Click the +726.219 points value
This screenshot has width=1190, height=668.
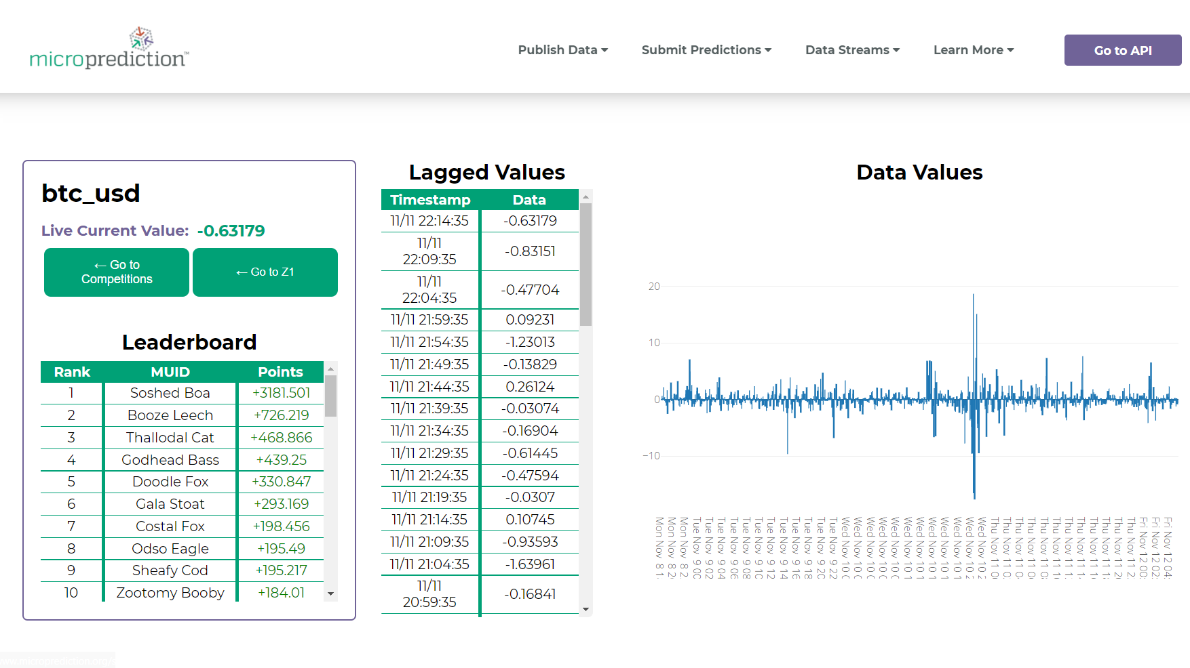(281, 415)
